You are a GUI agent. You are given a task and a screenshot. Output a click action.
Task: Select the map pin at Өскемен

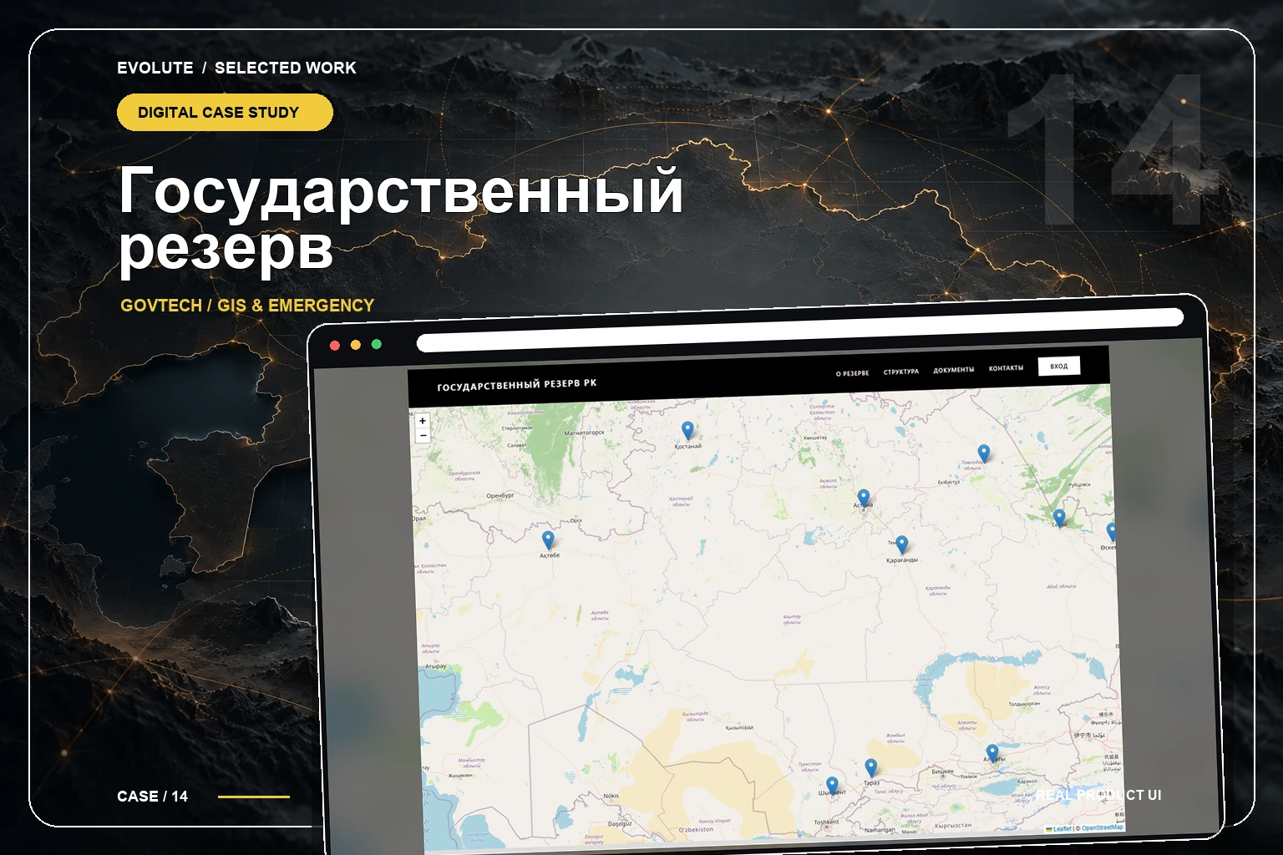pos(1112,532)
